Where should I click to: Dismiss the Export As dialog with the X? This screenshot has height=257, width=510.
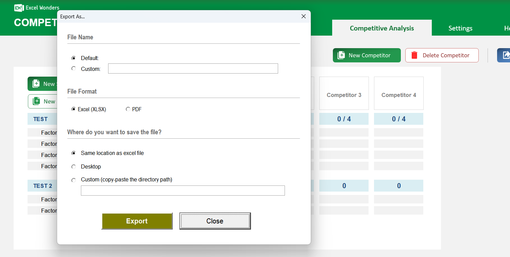click(303, 16)
